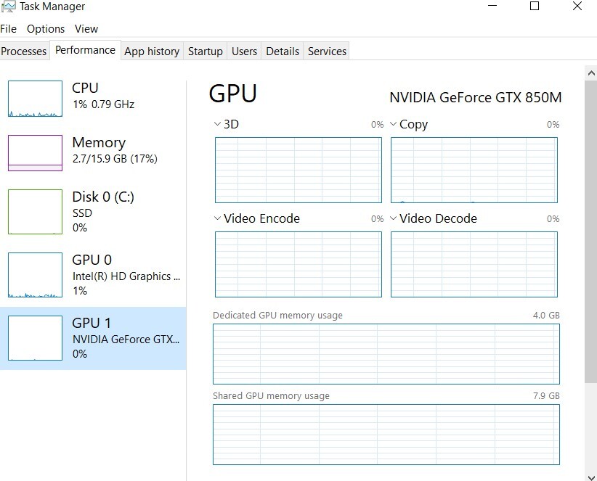This screenshot has width=597, height=481.
Task: Click the Copy engine graph
Action: click(x=474, y=170)
